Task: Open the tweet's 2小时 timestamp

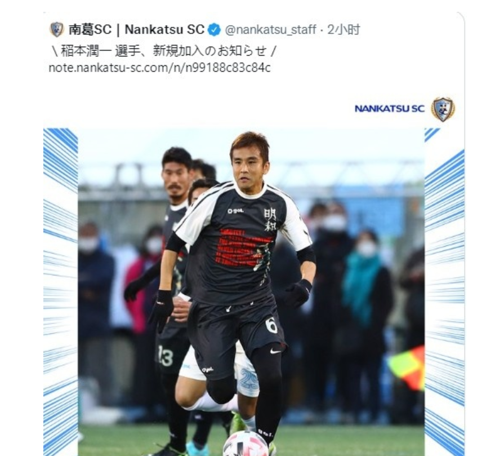Action: coord(344,30)
